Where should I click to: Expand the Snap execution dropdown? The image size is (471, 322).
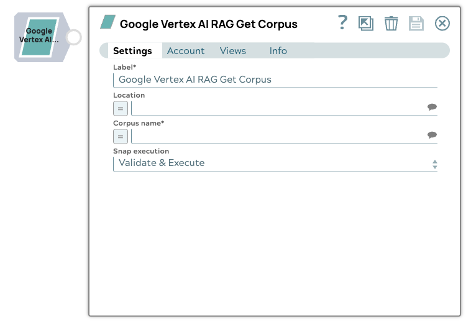(x=273, y=163)
